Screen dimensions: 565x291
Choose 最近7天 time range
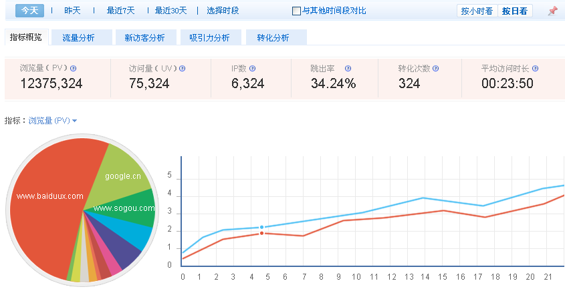coord(120,11)
